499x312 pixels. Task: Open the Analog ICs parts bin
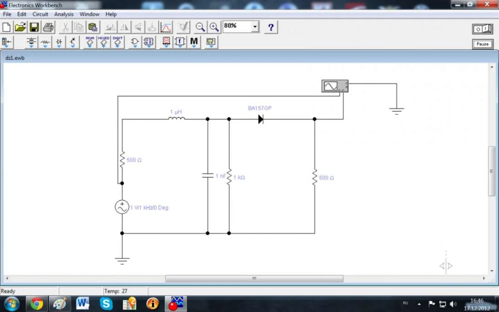(90, 42)
